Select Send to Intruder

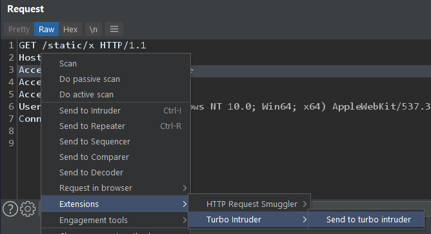[115, 110]
